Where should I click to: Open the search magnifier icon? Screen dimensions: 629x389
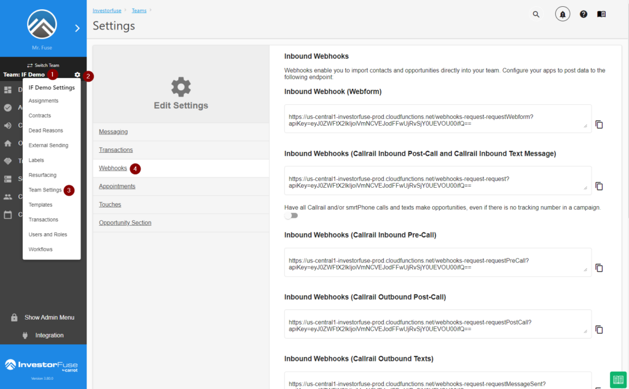[536, 15]
